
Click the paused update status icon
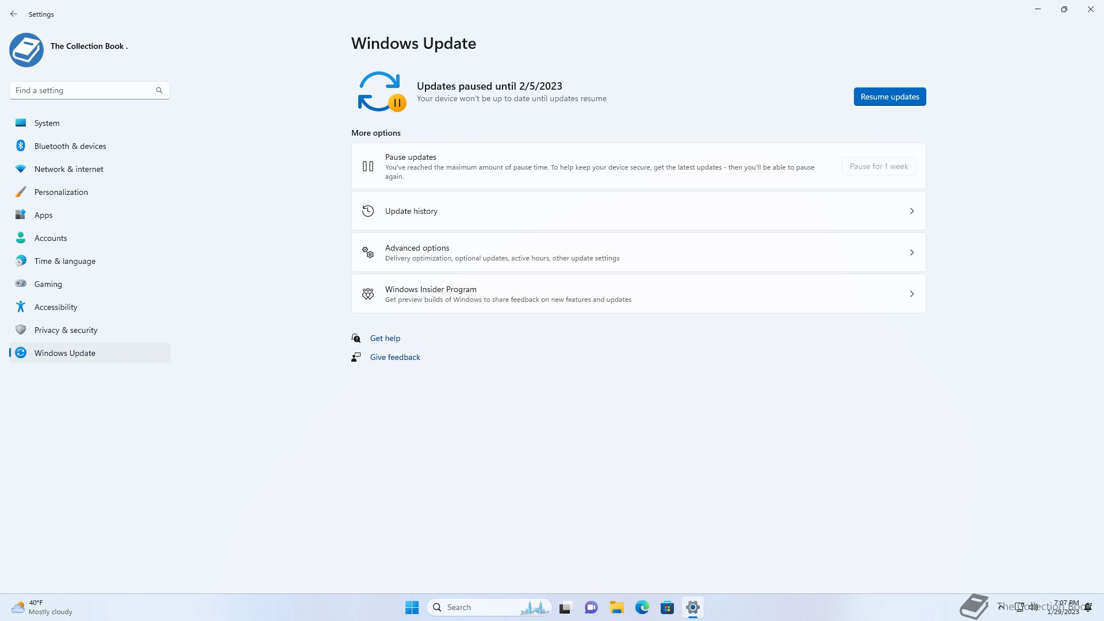pyautogui.click(x=382, y=91)
